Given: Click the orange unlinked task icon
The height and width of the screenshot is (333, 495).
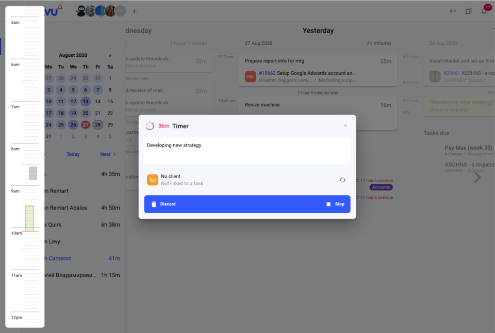Looking at the screenshot, I should [153, 180].
